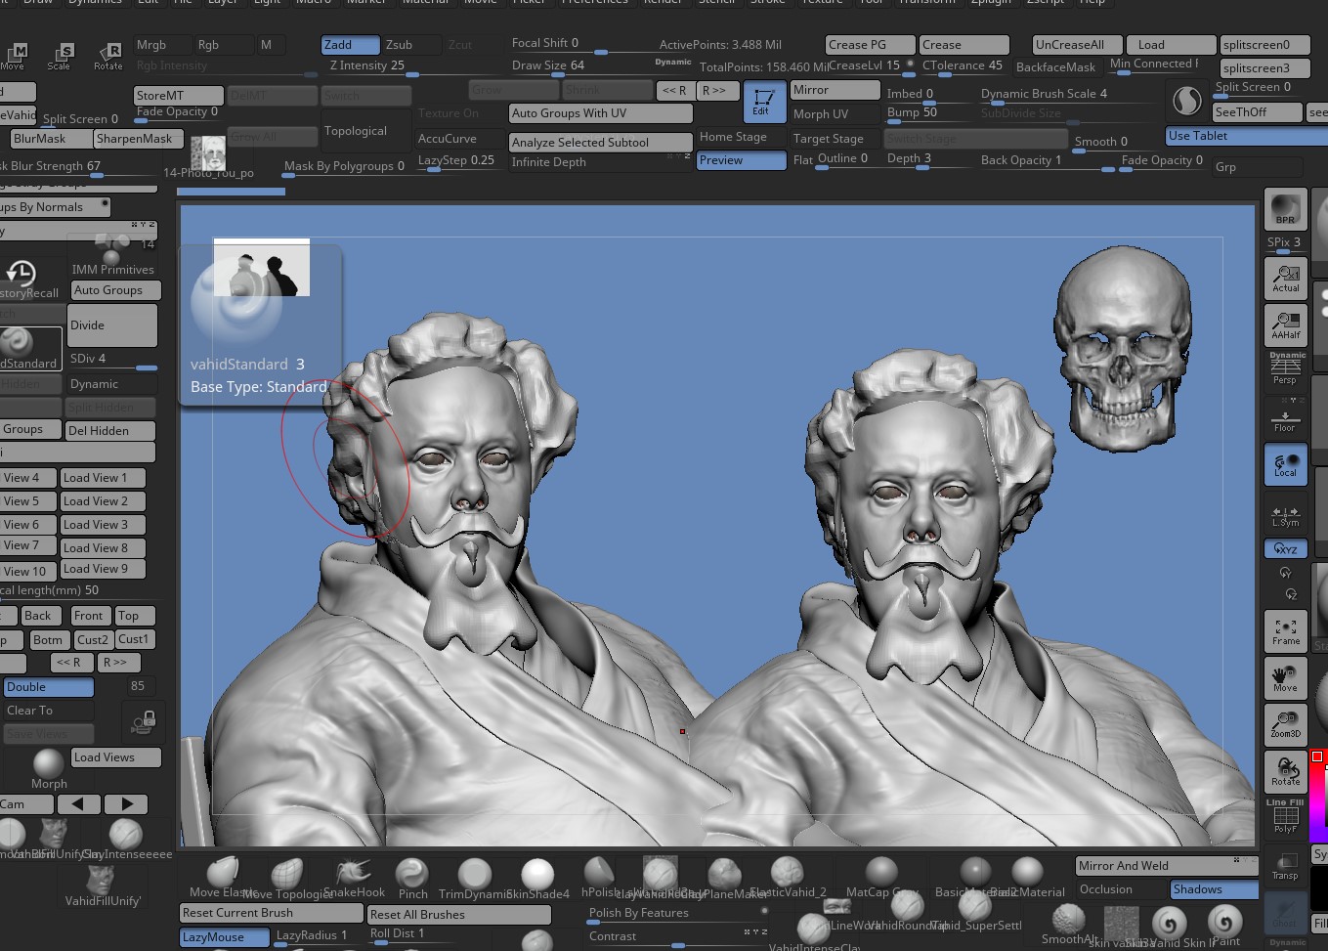Viewport: 1328px width, 951px height.
Task: Click the Frame view icon
Action: [1285, 630]
